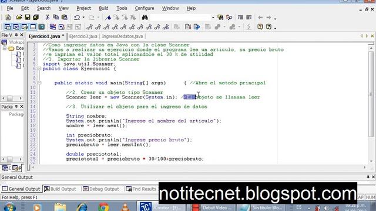Click the Indent selection toolbar icon

(240, 17)
